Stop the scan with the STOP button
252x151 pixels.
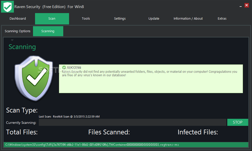click(238, 122)
